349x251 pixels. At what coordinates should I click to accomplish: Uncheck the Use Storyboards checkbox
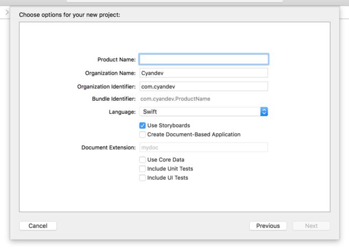pyautogui.click(x=142, y=125)
